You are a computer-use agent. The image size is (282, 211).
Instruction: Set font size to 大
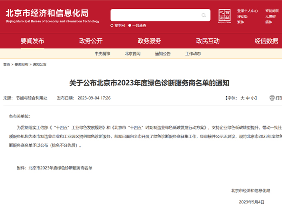coord(242,98)
